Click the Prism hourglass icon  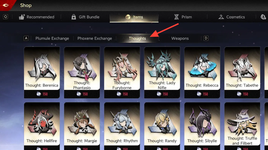(x=176, y=17)
